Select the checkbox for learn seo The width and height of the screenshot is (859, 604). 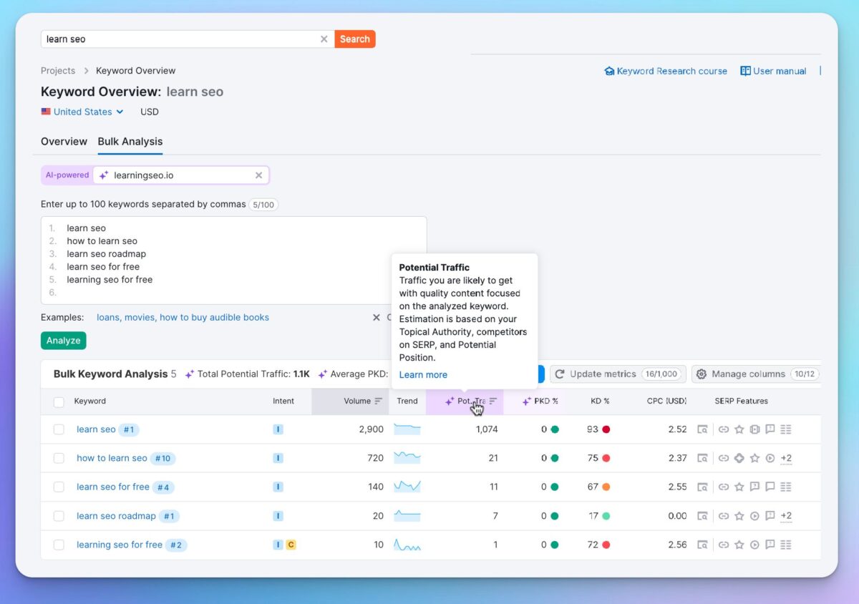pyautogui.click(x=59, y=429)
